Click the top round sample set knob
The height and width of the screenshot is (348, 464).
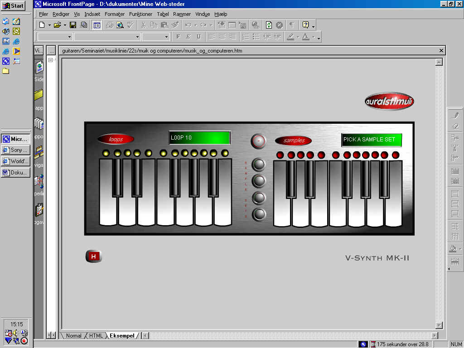pyautogui.click(x=259, y=164)
